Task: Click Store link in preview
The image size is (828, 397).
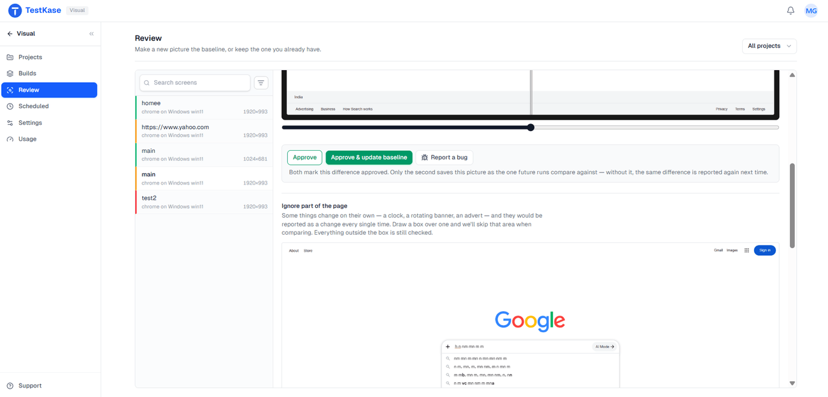Action: pyautogui.click(x=308, y=251)
